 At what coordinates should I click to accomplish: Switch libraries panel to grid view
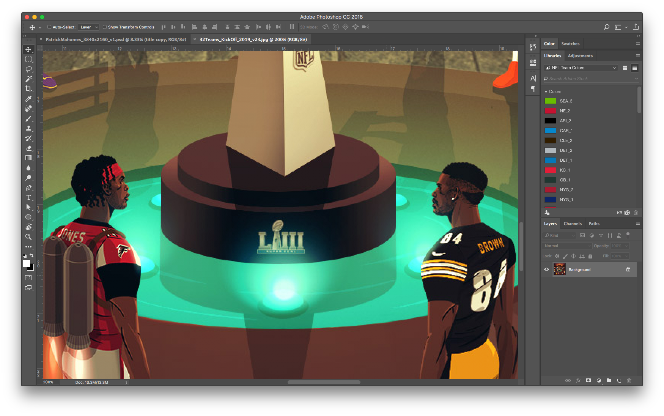point(625,68)
